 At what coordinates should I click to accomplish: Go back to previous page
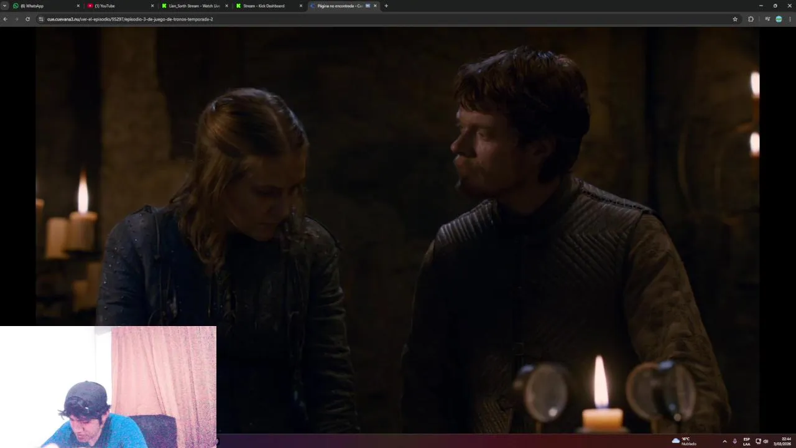(x=6, y=19)
